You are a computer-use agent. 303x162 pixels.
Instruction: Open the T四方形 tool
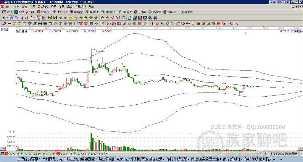tap(92, 12)
